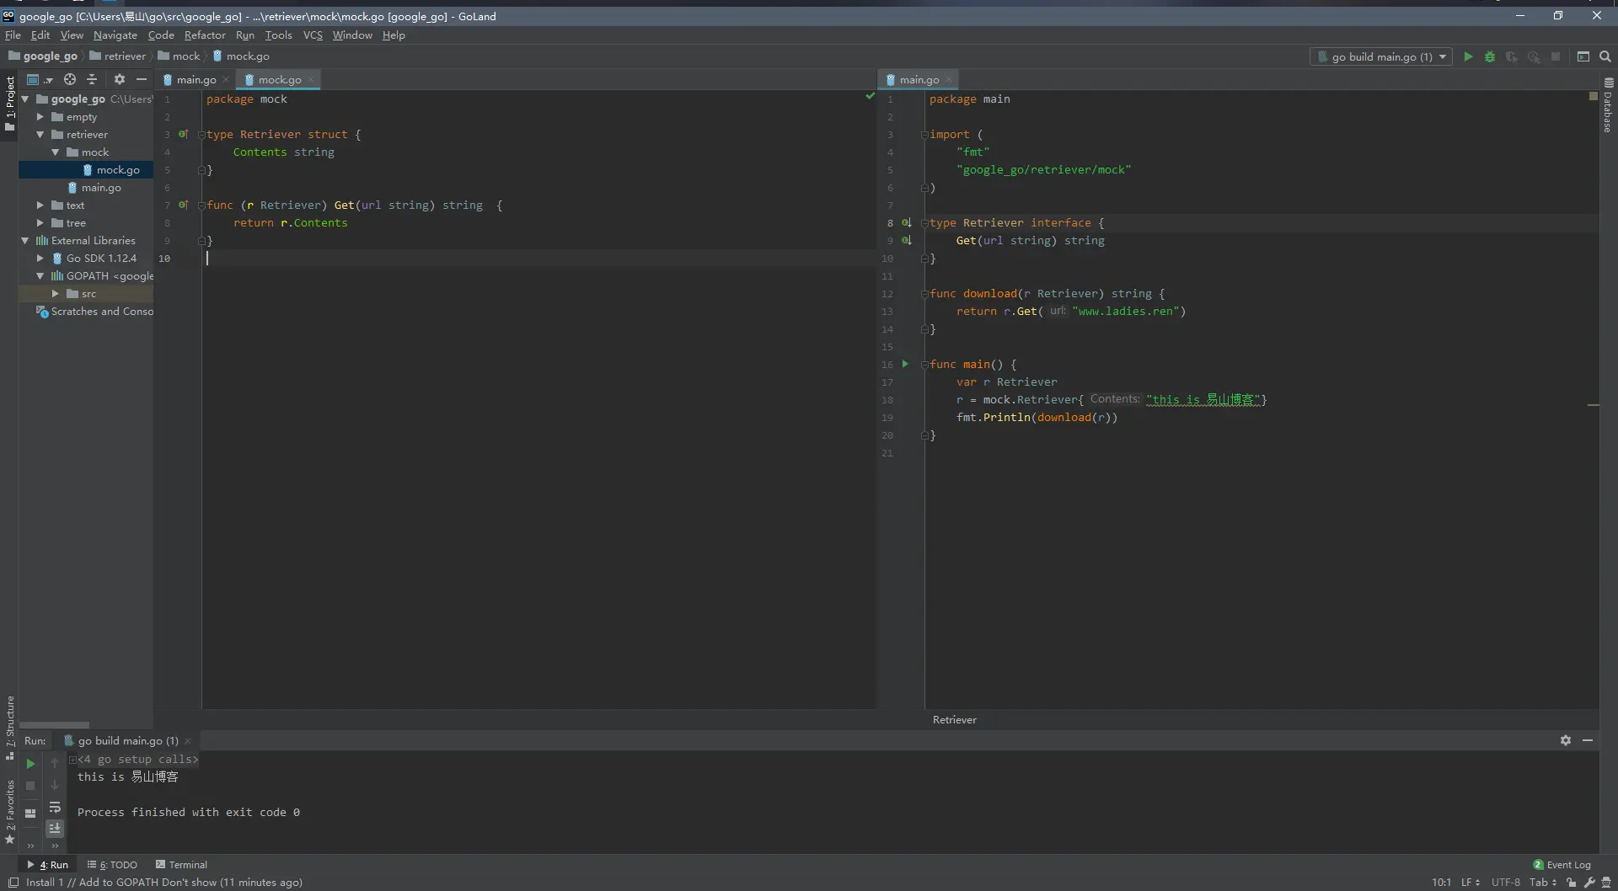
Task: Select main.go in the project tree
Action: point(101,188)
